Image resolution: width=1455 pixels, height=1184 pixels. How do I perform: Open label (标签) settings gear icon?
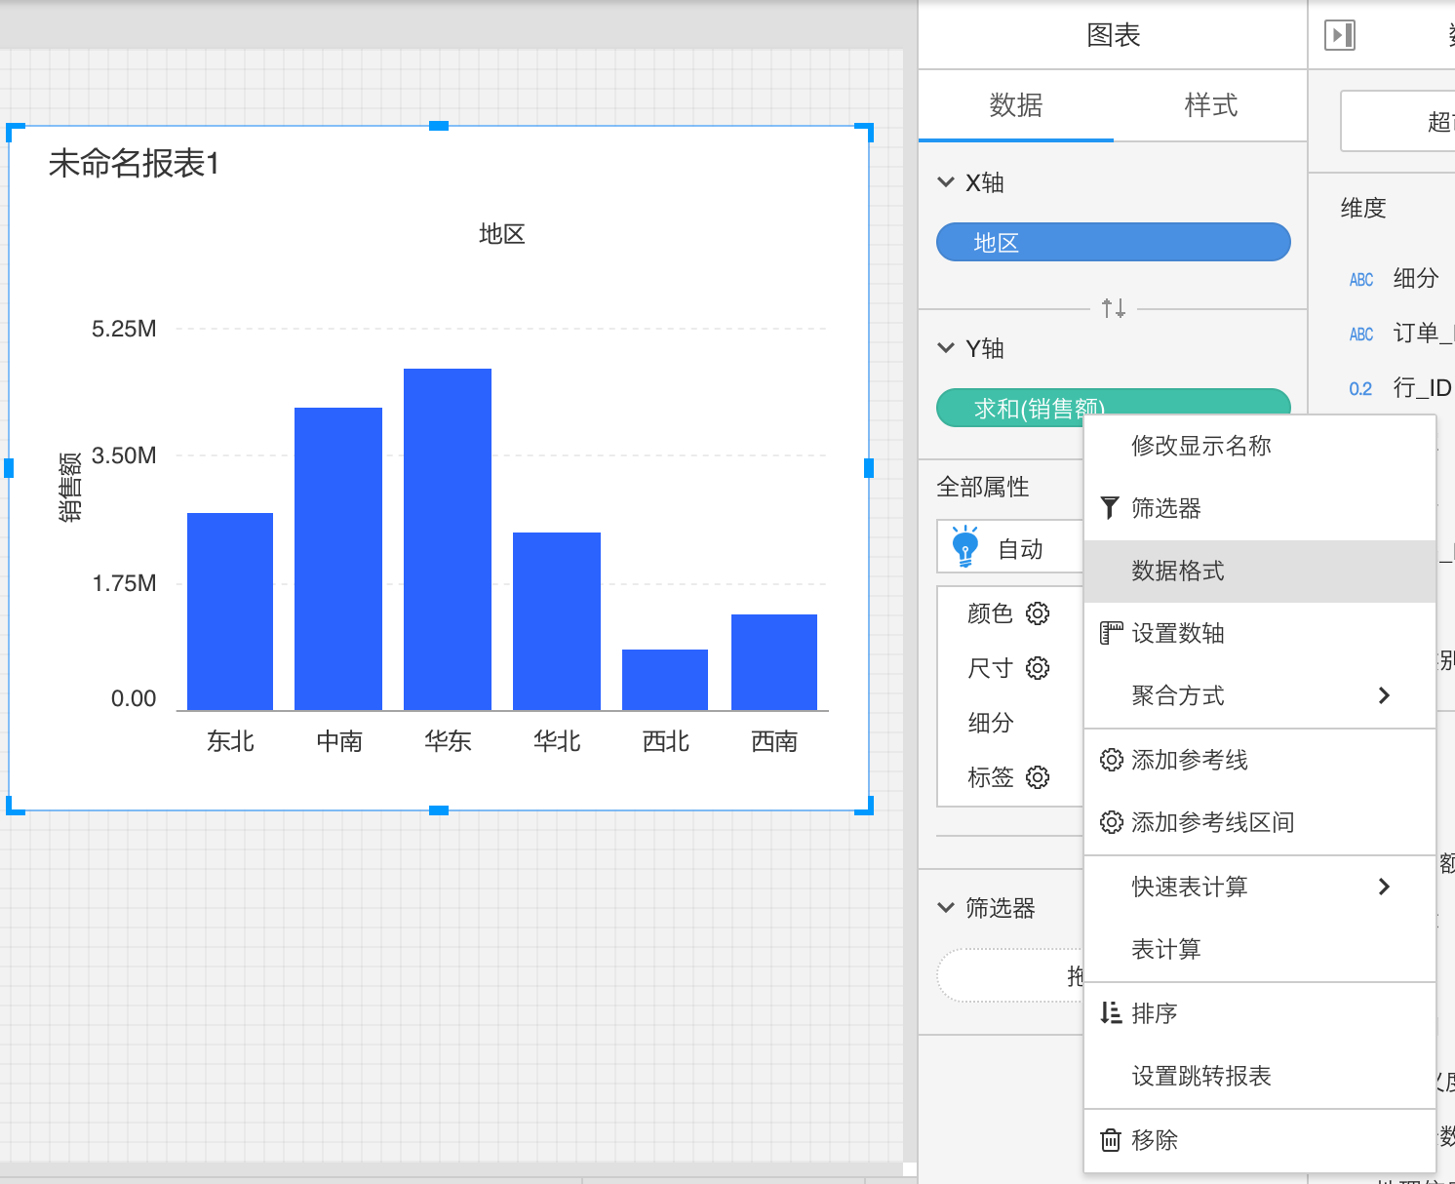pyautogui.click(x=1038, y=777)
